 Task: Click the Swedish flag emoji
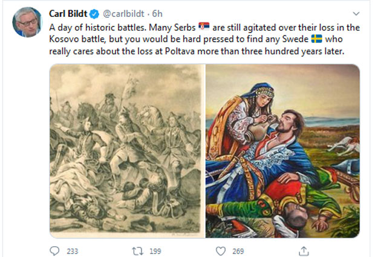click(x=316, y=39)
